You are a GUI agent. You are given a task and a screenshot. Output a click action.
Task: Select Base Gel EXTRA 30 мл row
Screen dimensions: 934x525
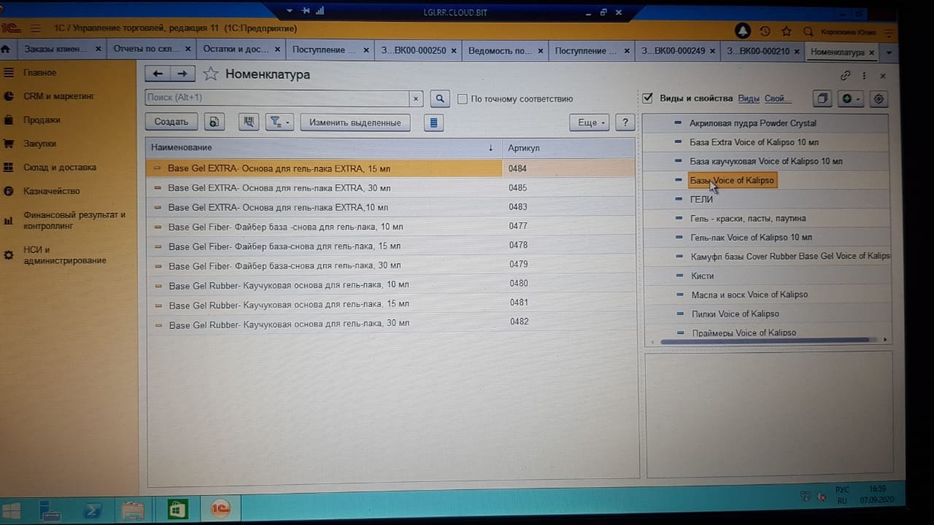point(390,187)
